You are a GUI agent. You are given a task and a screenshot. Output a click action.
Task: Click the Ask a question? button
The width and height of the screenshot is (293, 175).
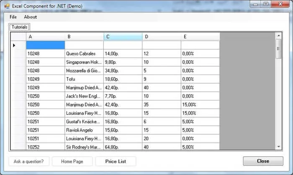29,161
